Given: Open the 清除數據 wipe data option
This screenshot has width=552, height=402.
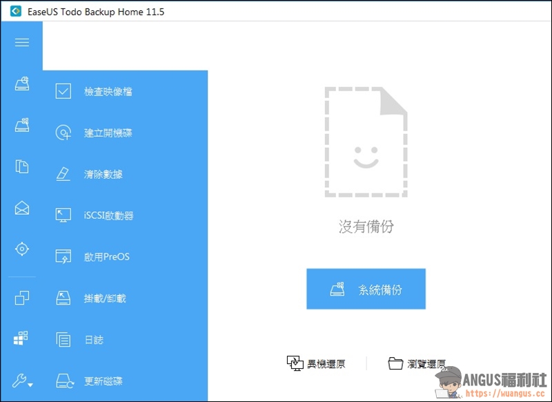Looking at the screenshot, I should (103, 174).
